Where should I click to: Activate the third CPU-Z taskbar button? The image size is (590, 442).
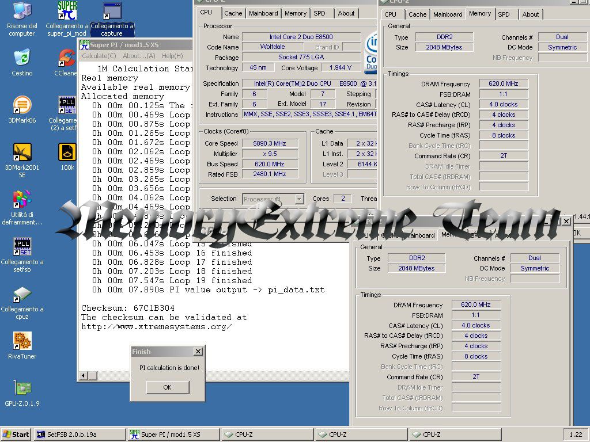456,435
